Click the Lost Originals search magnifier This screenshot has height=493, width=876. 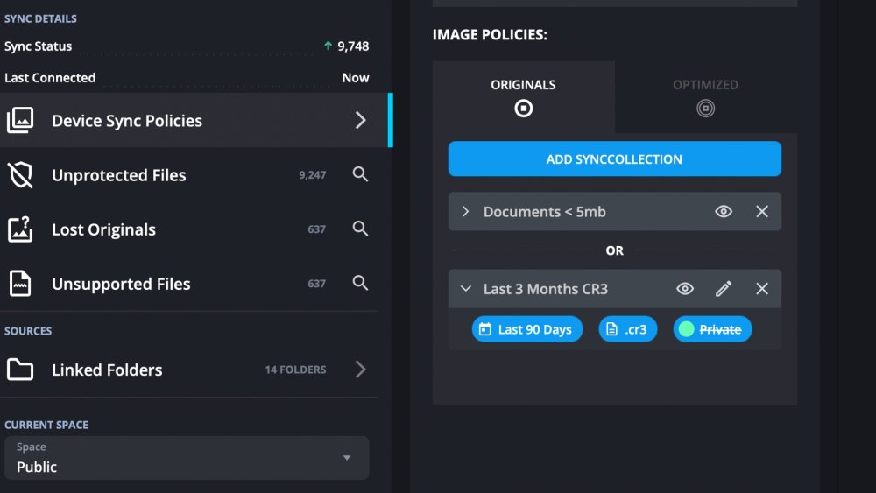360,229
